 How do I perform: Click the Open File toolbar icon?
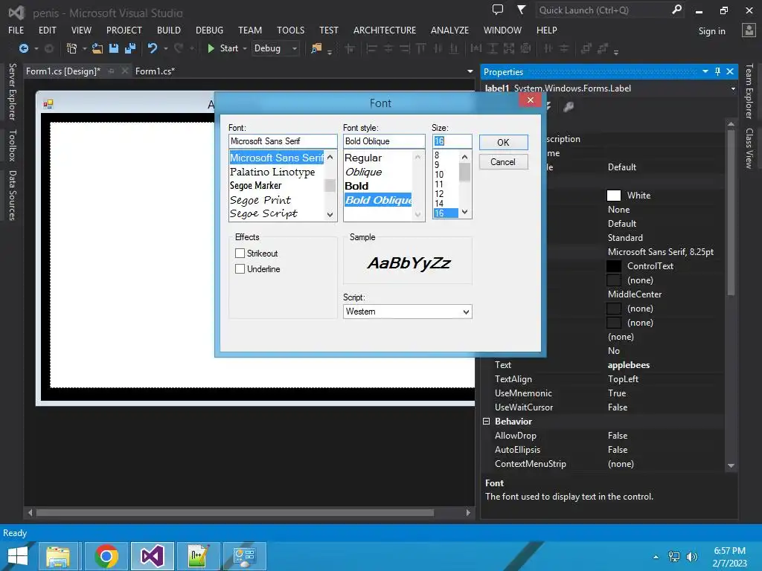pos(97,48)
